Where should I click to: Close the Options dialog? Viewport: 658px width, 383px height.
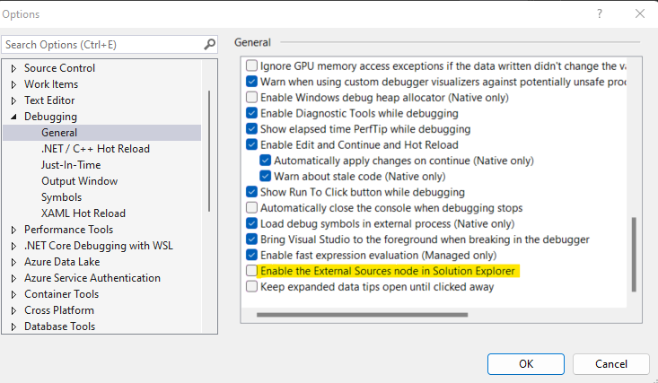pos(639,14)
